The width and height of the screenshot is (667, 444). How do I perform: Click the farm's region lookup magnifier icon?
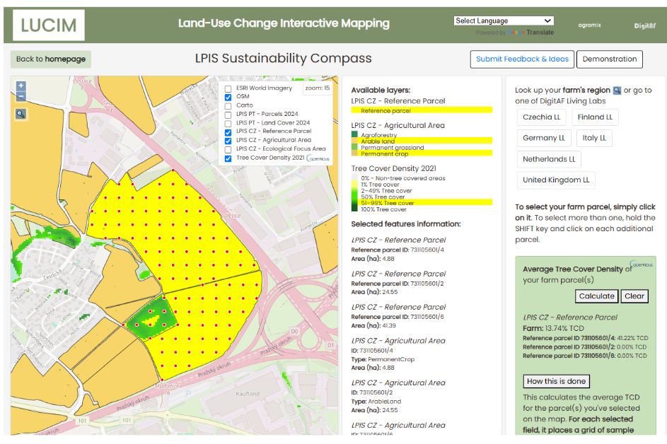[617, 90]
